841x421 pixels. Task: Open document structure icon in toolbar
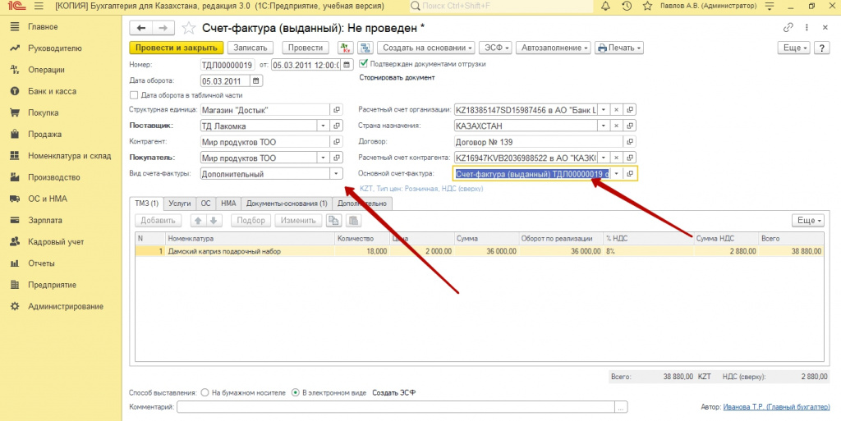click(x=365, y=48)
